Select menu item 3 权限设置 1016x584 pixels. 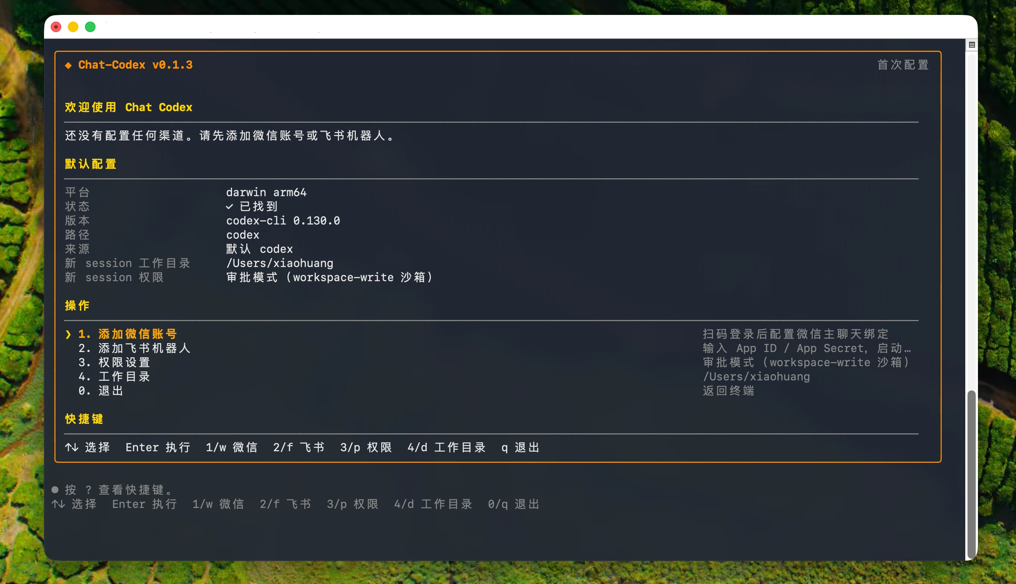[x=114, y=362]
